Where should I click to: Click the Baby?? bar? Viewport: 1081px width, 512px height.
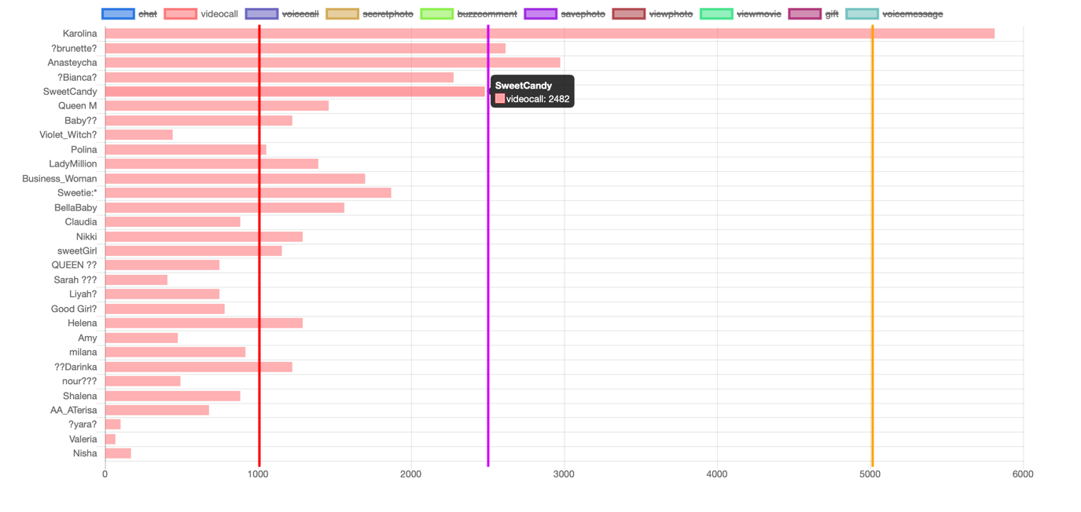coord(199,120)
